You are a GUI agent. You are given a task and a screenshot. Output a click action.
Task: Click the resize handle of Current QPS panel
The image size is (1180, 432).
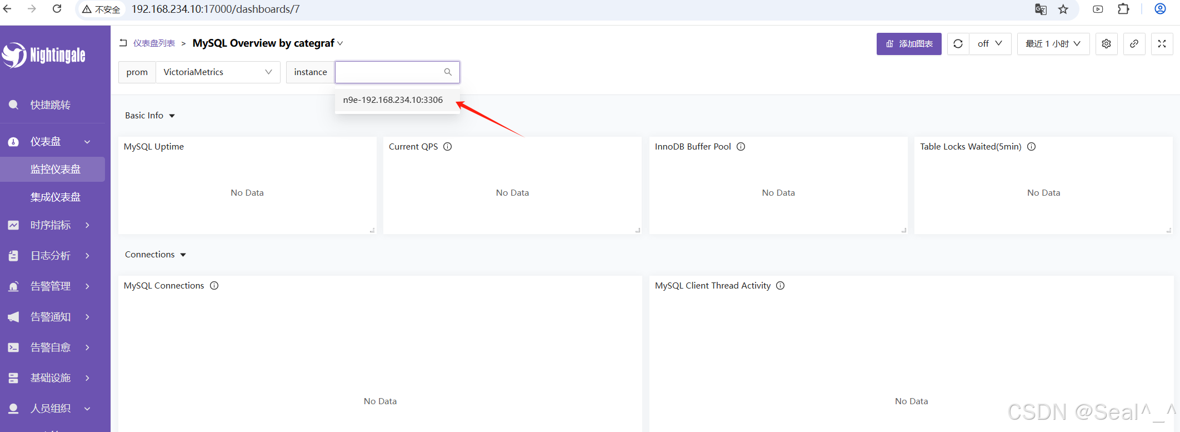tap(638, 230)
